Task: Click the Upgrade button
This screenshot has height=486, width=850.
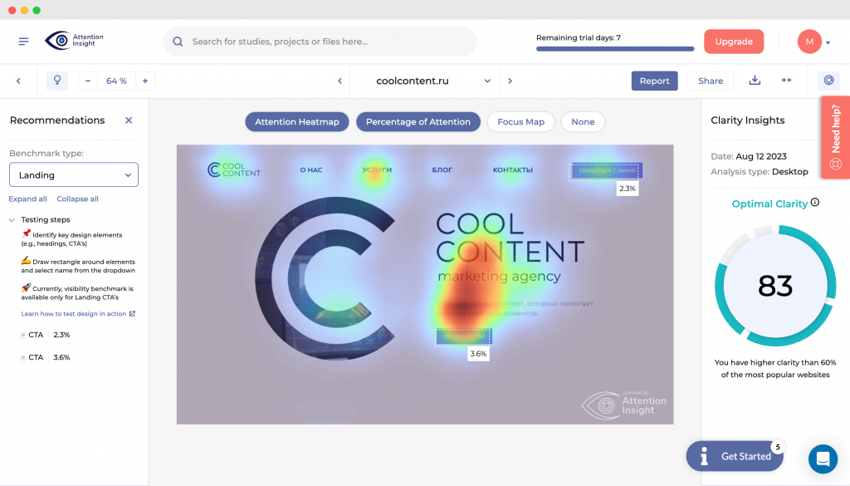Action: tap(734, 42)
